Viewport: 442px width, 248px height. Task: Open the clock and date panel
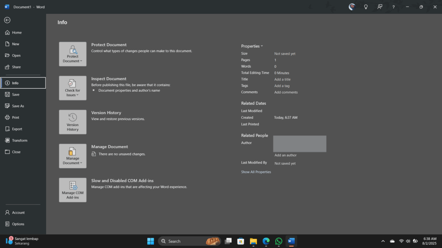429,241
